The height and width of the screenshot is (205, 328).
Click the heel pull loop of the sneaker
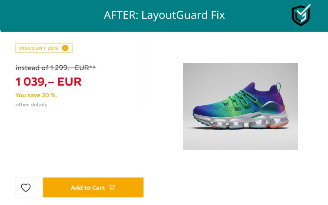click(x=278, y=87)
